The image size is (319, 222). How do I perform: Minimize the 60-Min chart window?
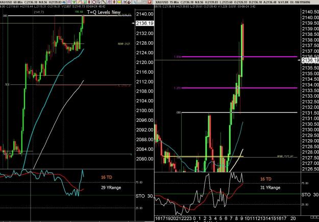[139, 2]
